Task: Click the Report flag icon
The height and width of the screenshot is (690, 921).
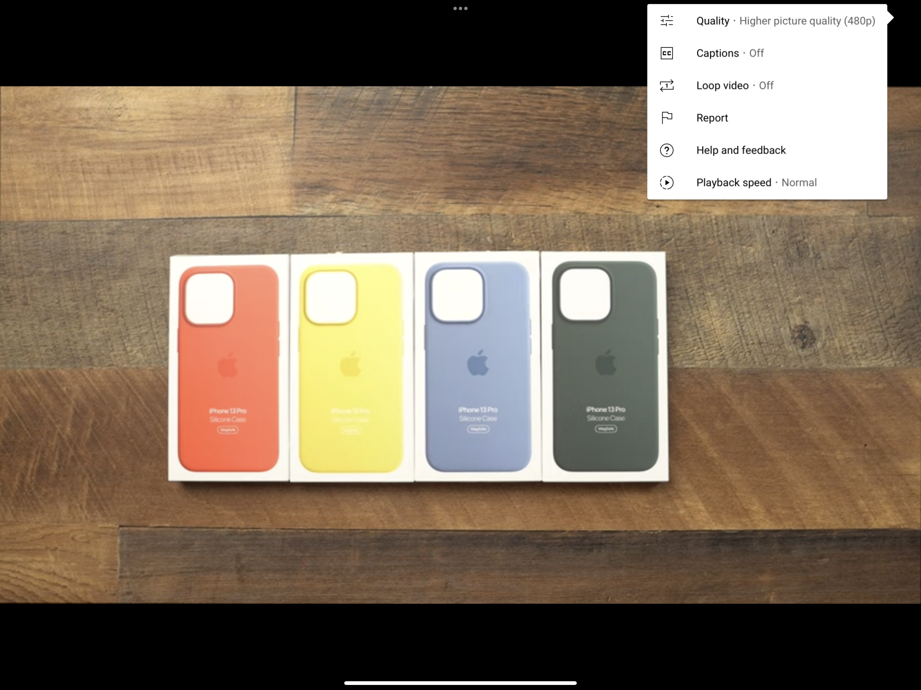Action: pyautogui.click(x=666, y=118)
